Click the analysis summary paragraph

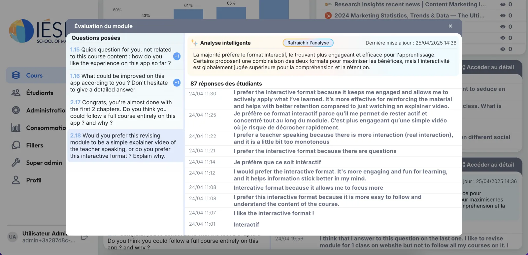(x=321, y=61)
